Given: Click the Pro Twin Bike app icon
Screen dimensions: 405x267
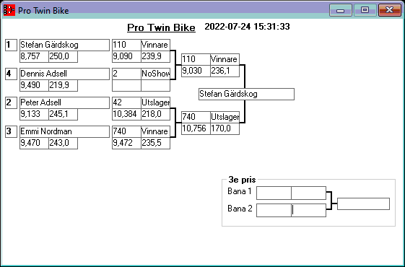Looking at the screenshot, I should click(x=9, y=10).
